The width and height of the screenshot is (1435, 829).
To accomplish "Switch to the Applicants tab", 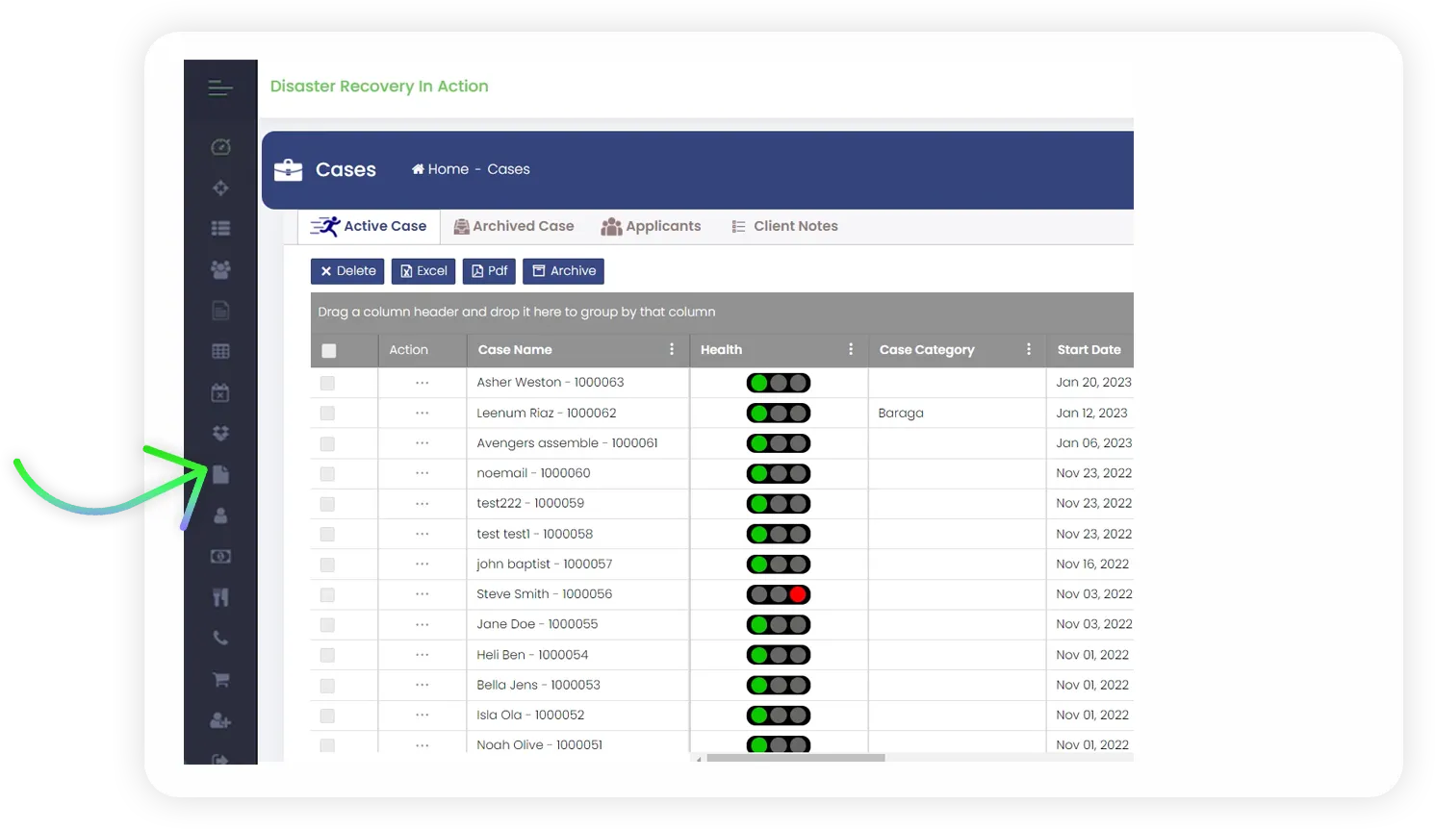I will (652, 226).
